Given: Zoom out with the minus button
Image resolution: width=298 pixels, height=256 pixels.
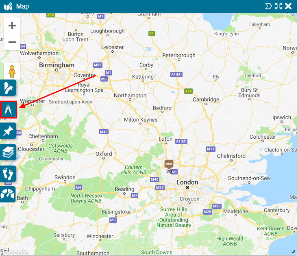Looking at the screenshot, I should click(x=12, y=42).
